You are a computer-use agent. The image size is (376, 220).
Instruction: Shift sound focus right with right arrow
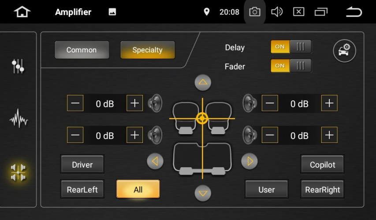point(249,161)
